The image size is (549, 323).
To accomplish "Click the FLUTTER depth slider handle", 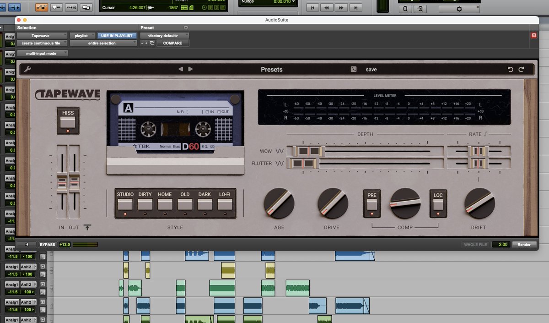I will point(303,163).
